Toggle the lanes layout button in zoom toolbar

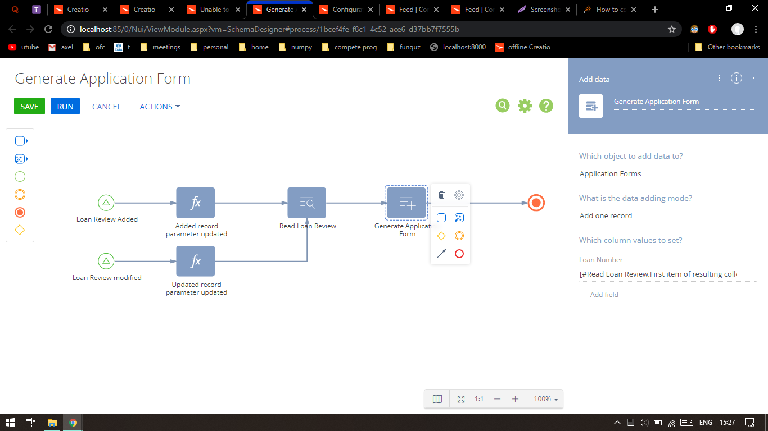[x=437, y=399]
